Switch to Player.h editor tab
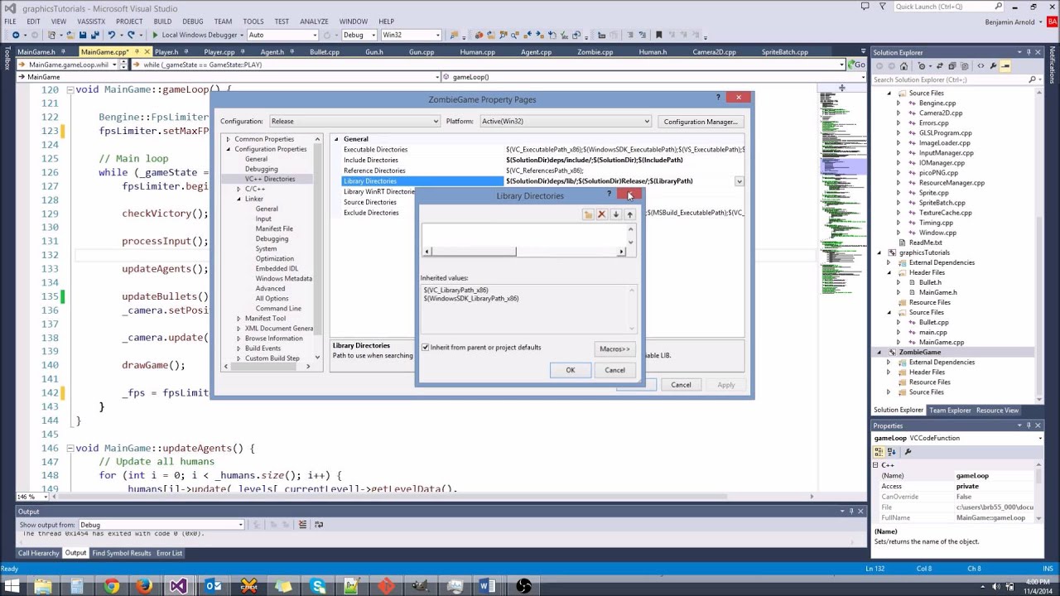The image size is (1060, 596). (x=166, y=52)
